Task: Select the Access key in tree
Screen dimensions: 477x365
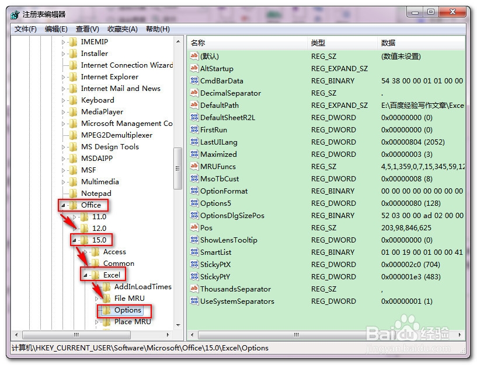Action: click(114, 252)
